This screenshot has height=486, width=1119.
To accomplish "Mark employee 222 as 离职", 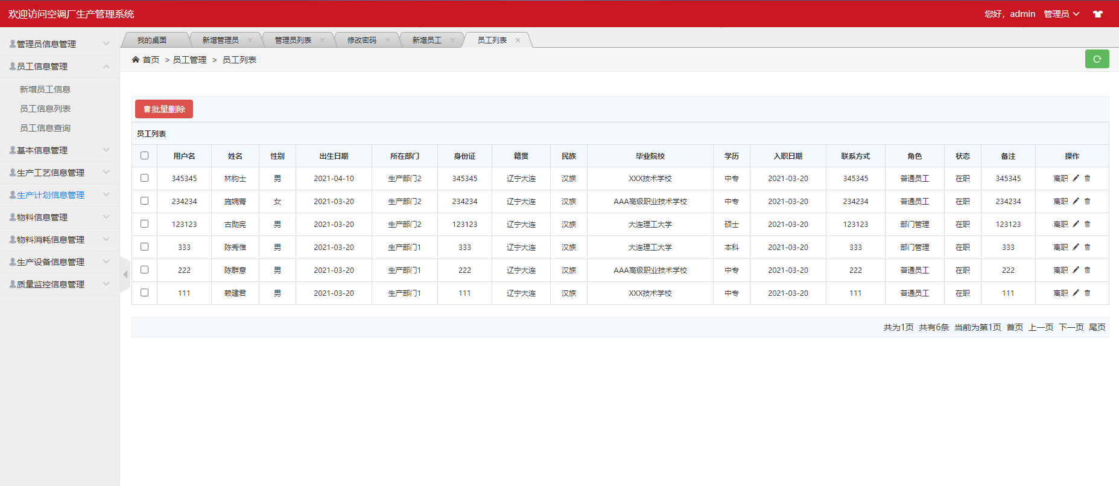I will (1060, 270).
